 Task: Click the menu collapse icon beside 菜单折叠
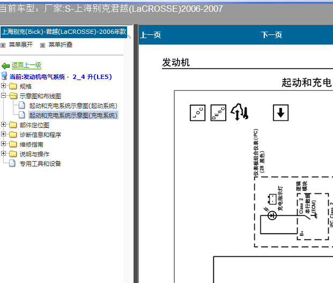coord(43,45)
